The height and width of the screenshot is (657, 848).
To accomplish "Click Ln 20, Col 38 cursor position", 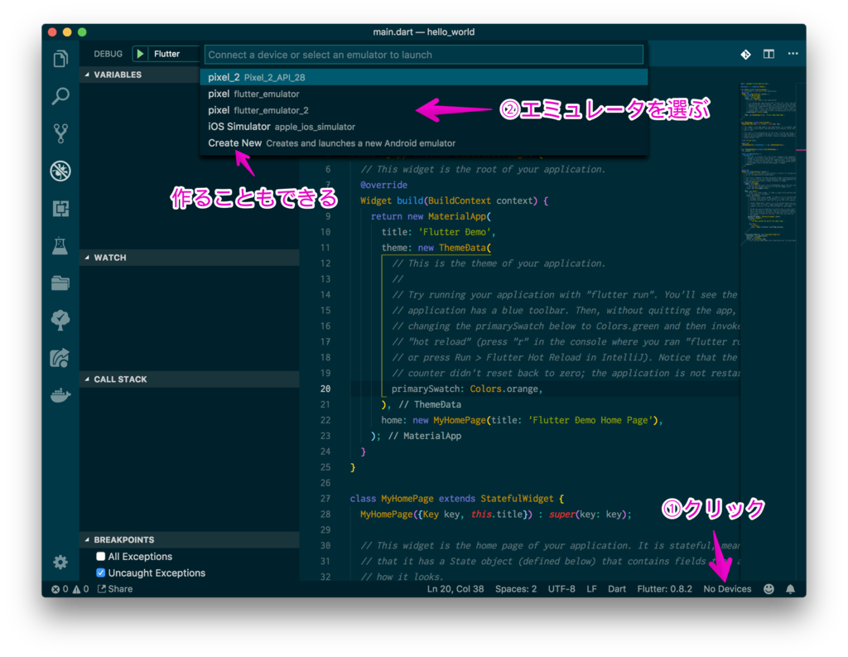I will coord(455,589).
